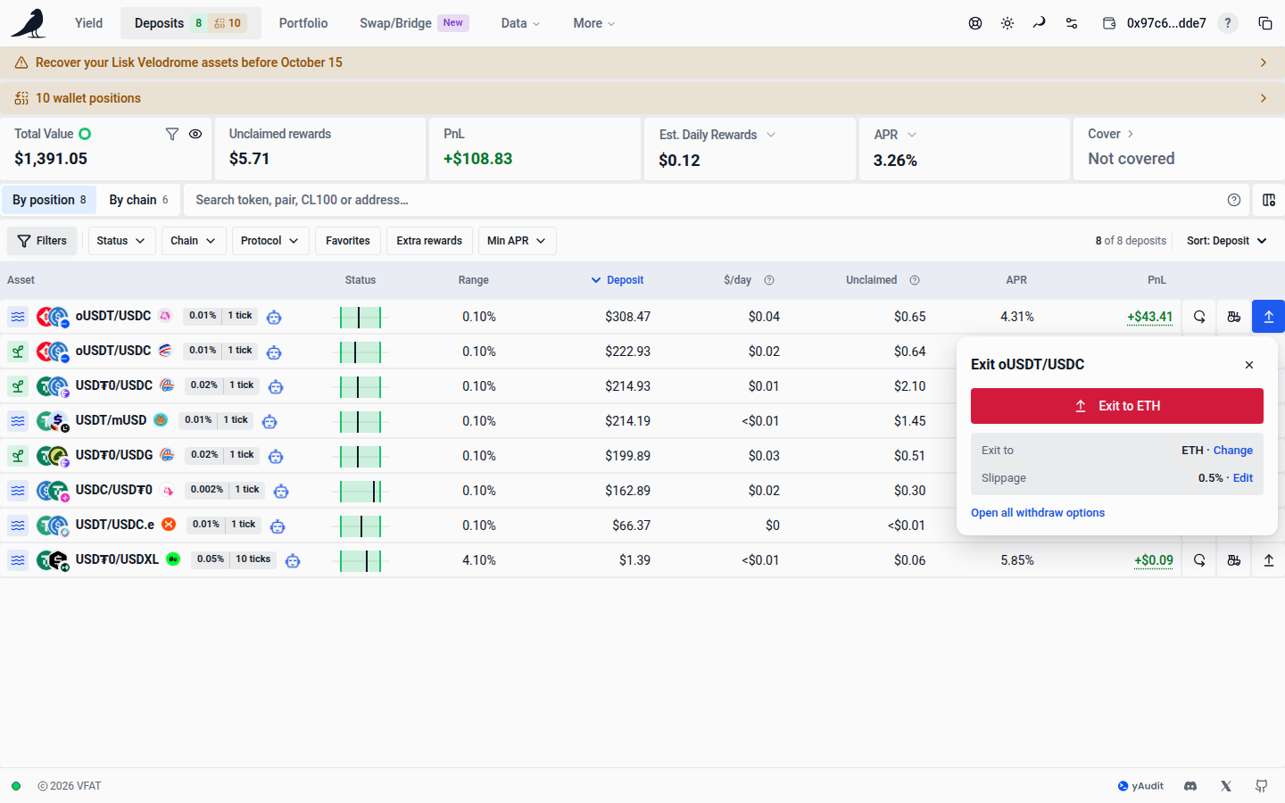Click the Edit slippage link
The image size is (1285, 803).
(x=1243, y=478)
